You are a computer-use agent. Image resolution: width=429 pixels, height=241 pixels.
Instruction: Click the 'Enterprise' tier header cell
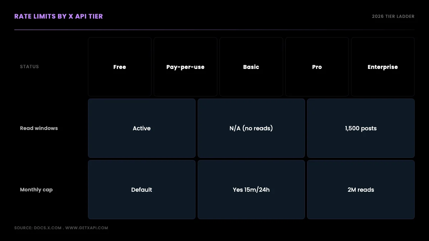[383, 67]
